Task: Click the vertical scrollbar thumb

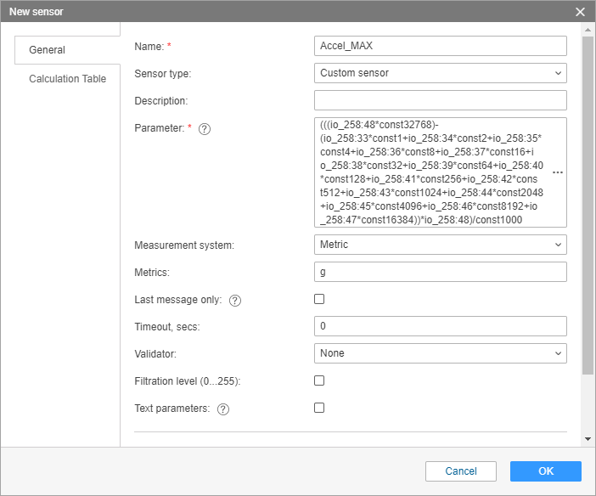Action: (588, 204)
